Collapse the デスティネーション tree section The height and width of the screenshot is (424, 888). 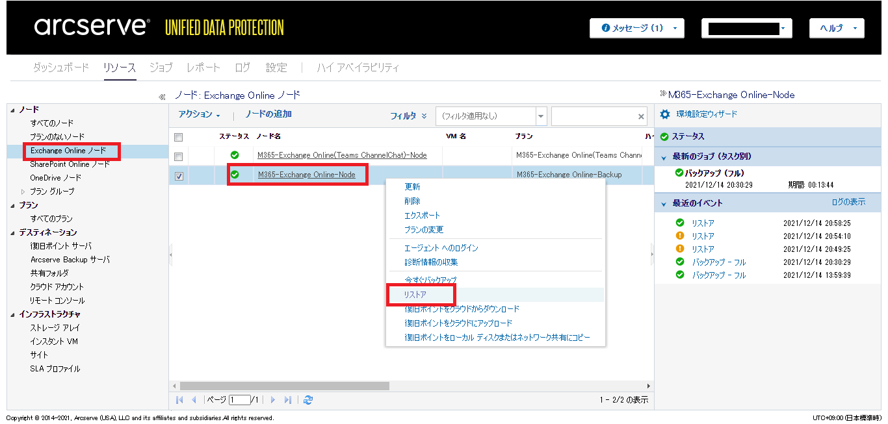click(x=13, y=232)
